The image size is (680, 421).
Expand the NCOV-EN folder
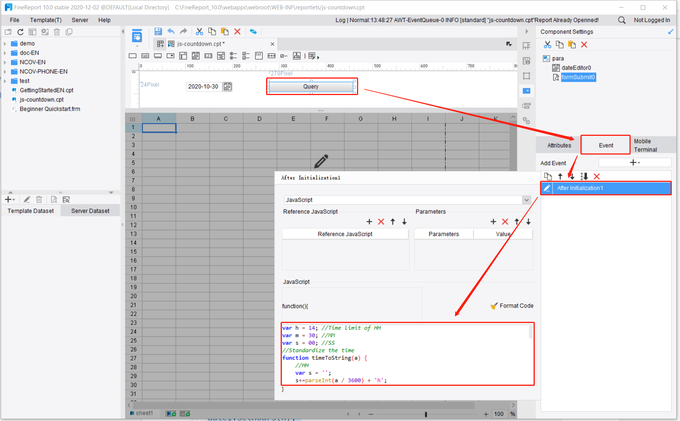5,62
